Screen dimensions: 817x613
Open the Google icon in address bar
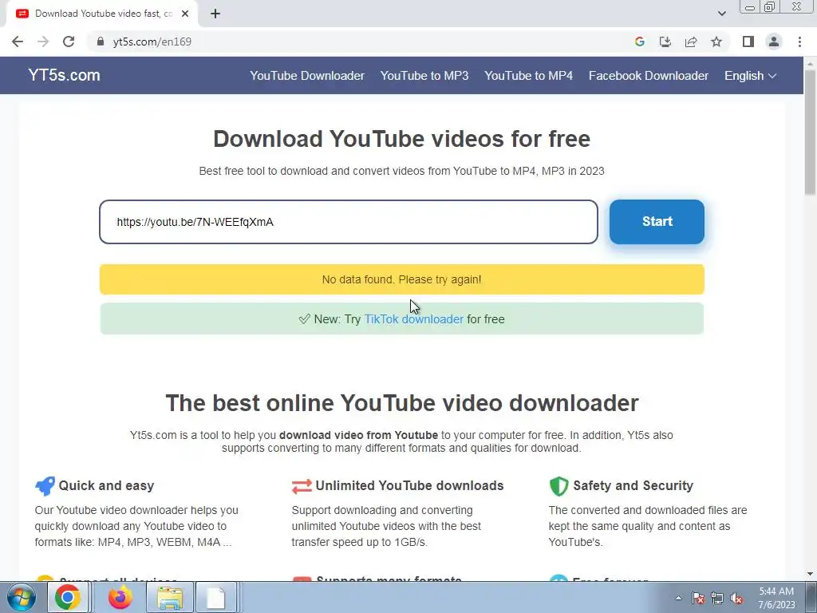tap(640, 42)
